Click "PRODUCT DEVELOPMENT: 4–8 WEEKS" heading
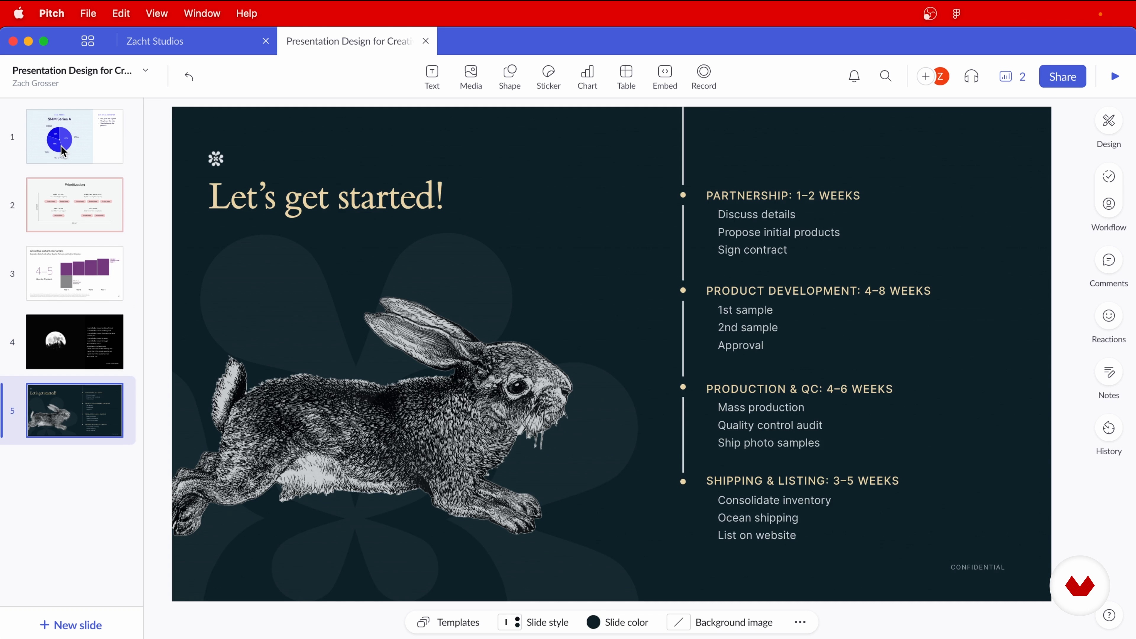 819,291
